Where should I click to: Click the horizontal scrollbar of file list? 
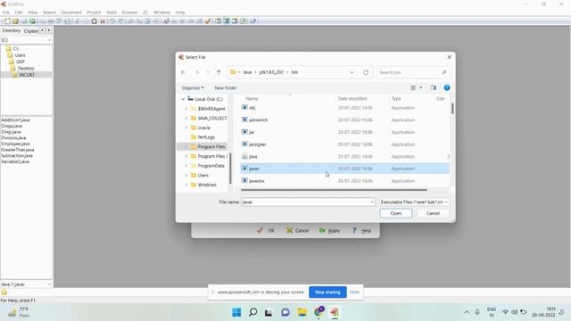[x=334, y=190]
